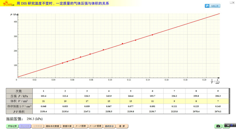Apply 曲线拟合 curve fitting

[x=110, y=126]
